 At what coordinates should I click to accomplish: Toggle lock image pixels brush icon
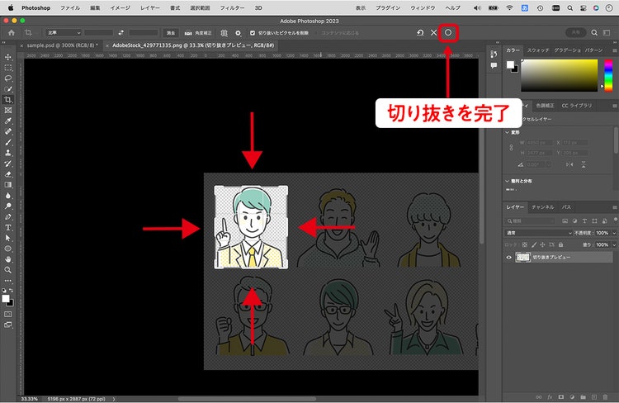(x=534, y=245)
